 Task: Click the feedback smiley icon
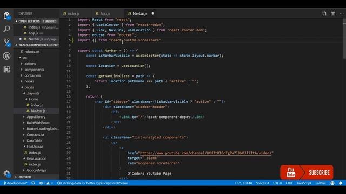(x=332, y=183)
